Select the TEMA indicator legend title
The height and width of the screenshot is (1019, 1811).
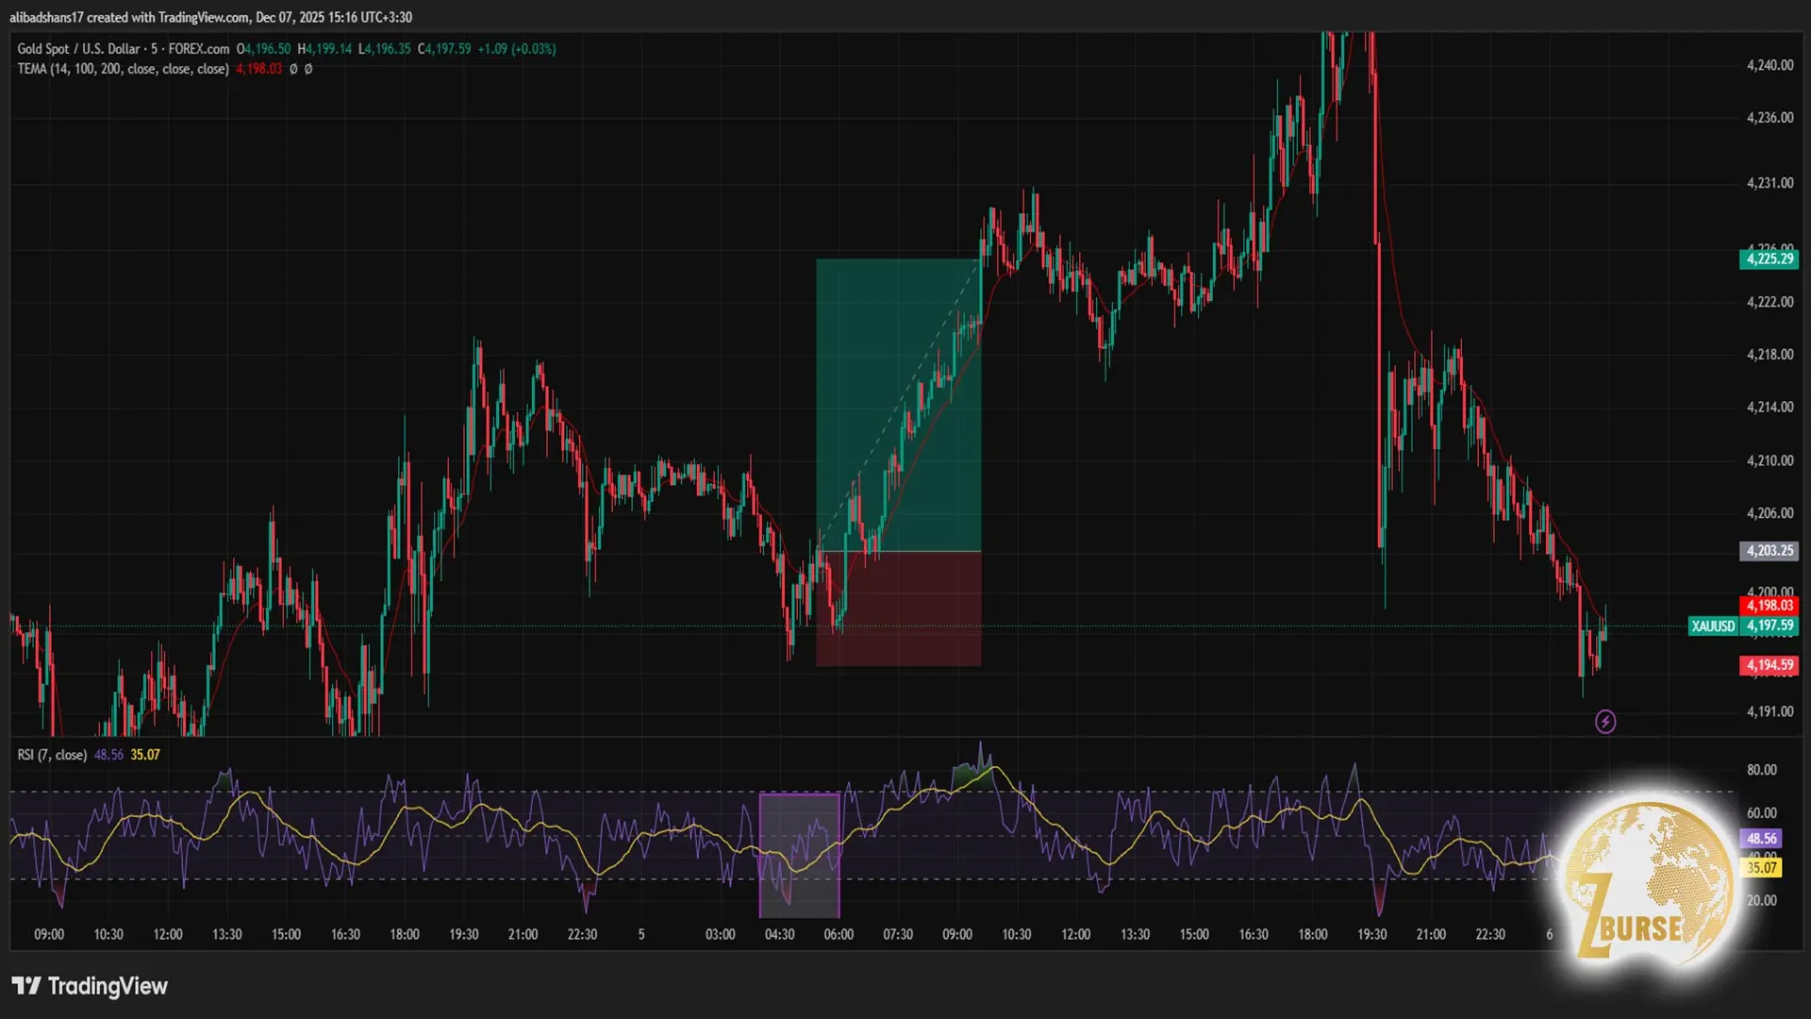pyautogui.click(x=123, y=69)
